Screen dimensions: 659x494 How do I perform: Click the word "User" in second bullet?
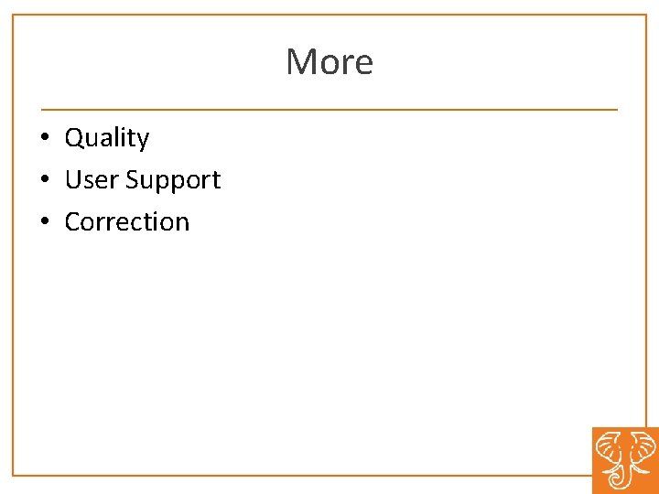tap(92, 179)
